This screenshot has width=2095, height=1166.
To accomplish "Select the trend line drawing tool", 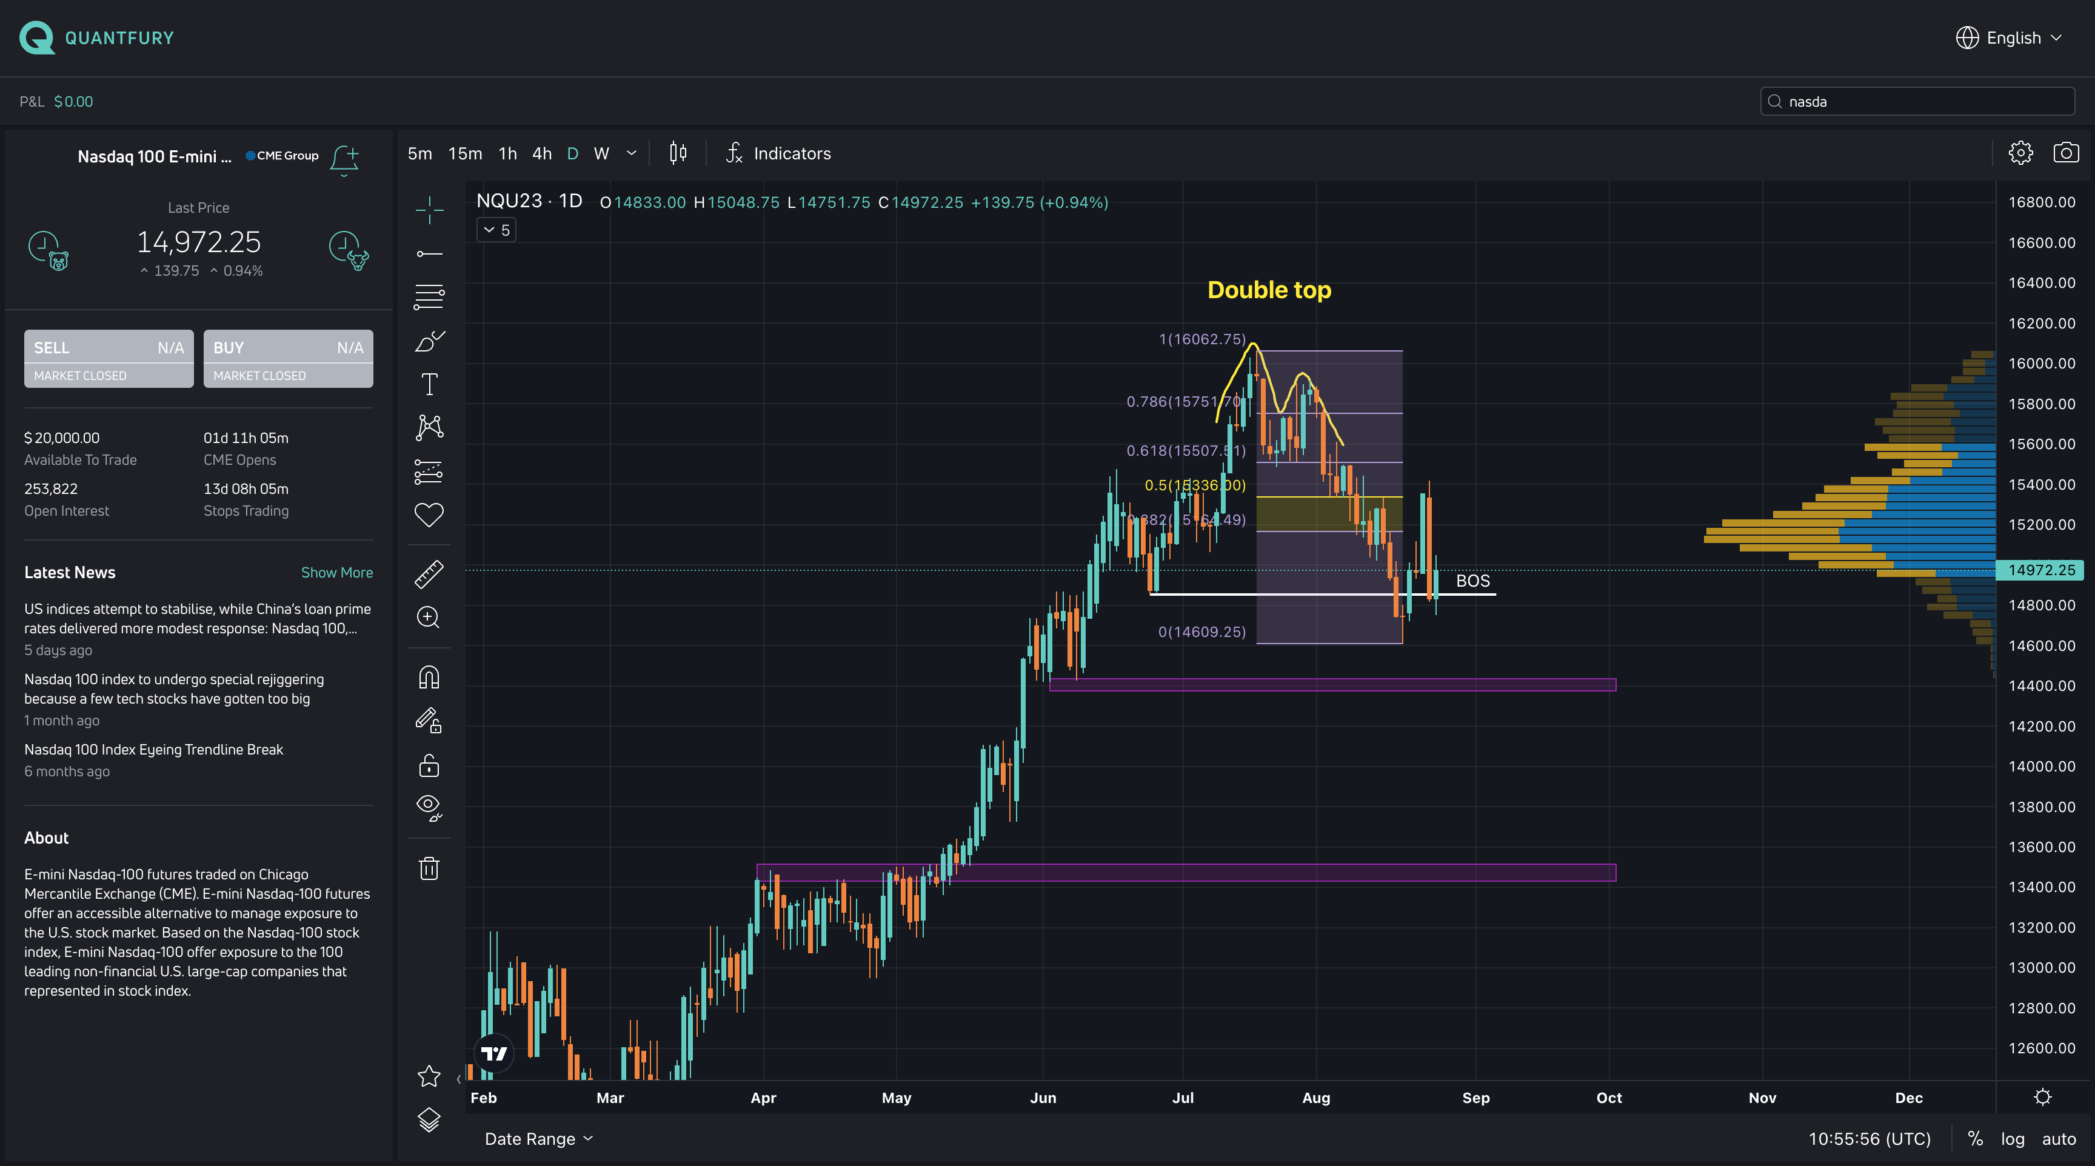I will coord(429,254).
